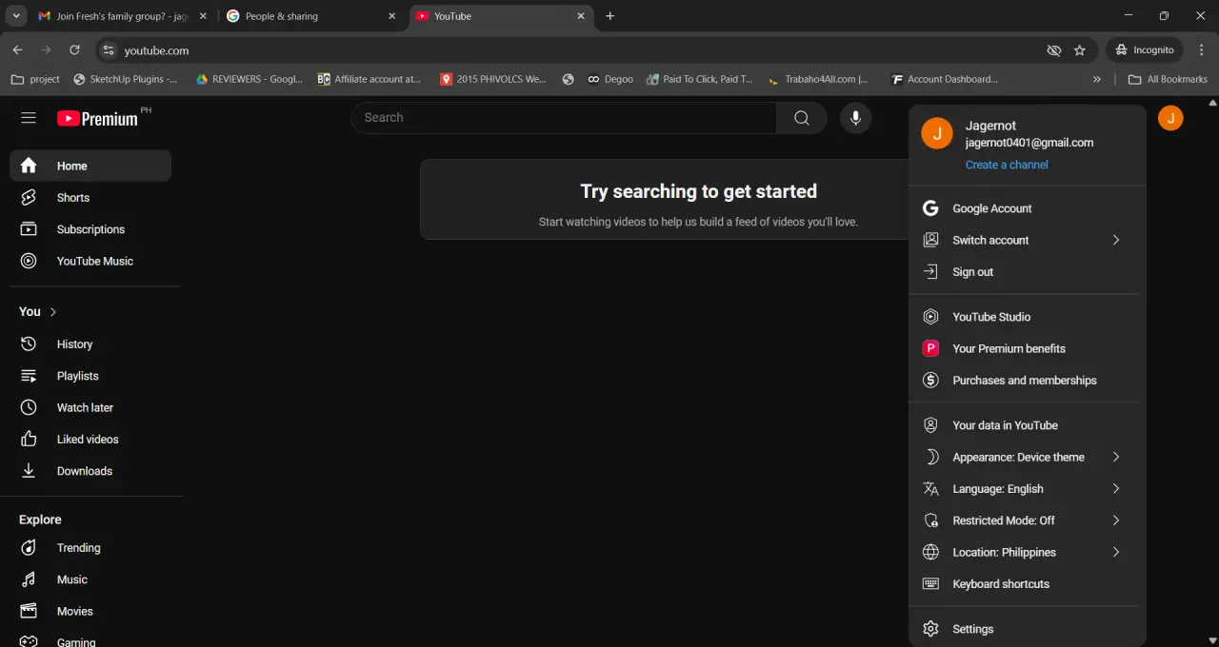Expand the You section chevron
Image resolution: width=1219 pixels, height=647 pixels.
click(x=53, y=312)
